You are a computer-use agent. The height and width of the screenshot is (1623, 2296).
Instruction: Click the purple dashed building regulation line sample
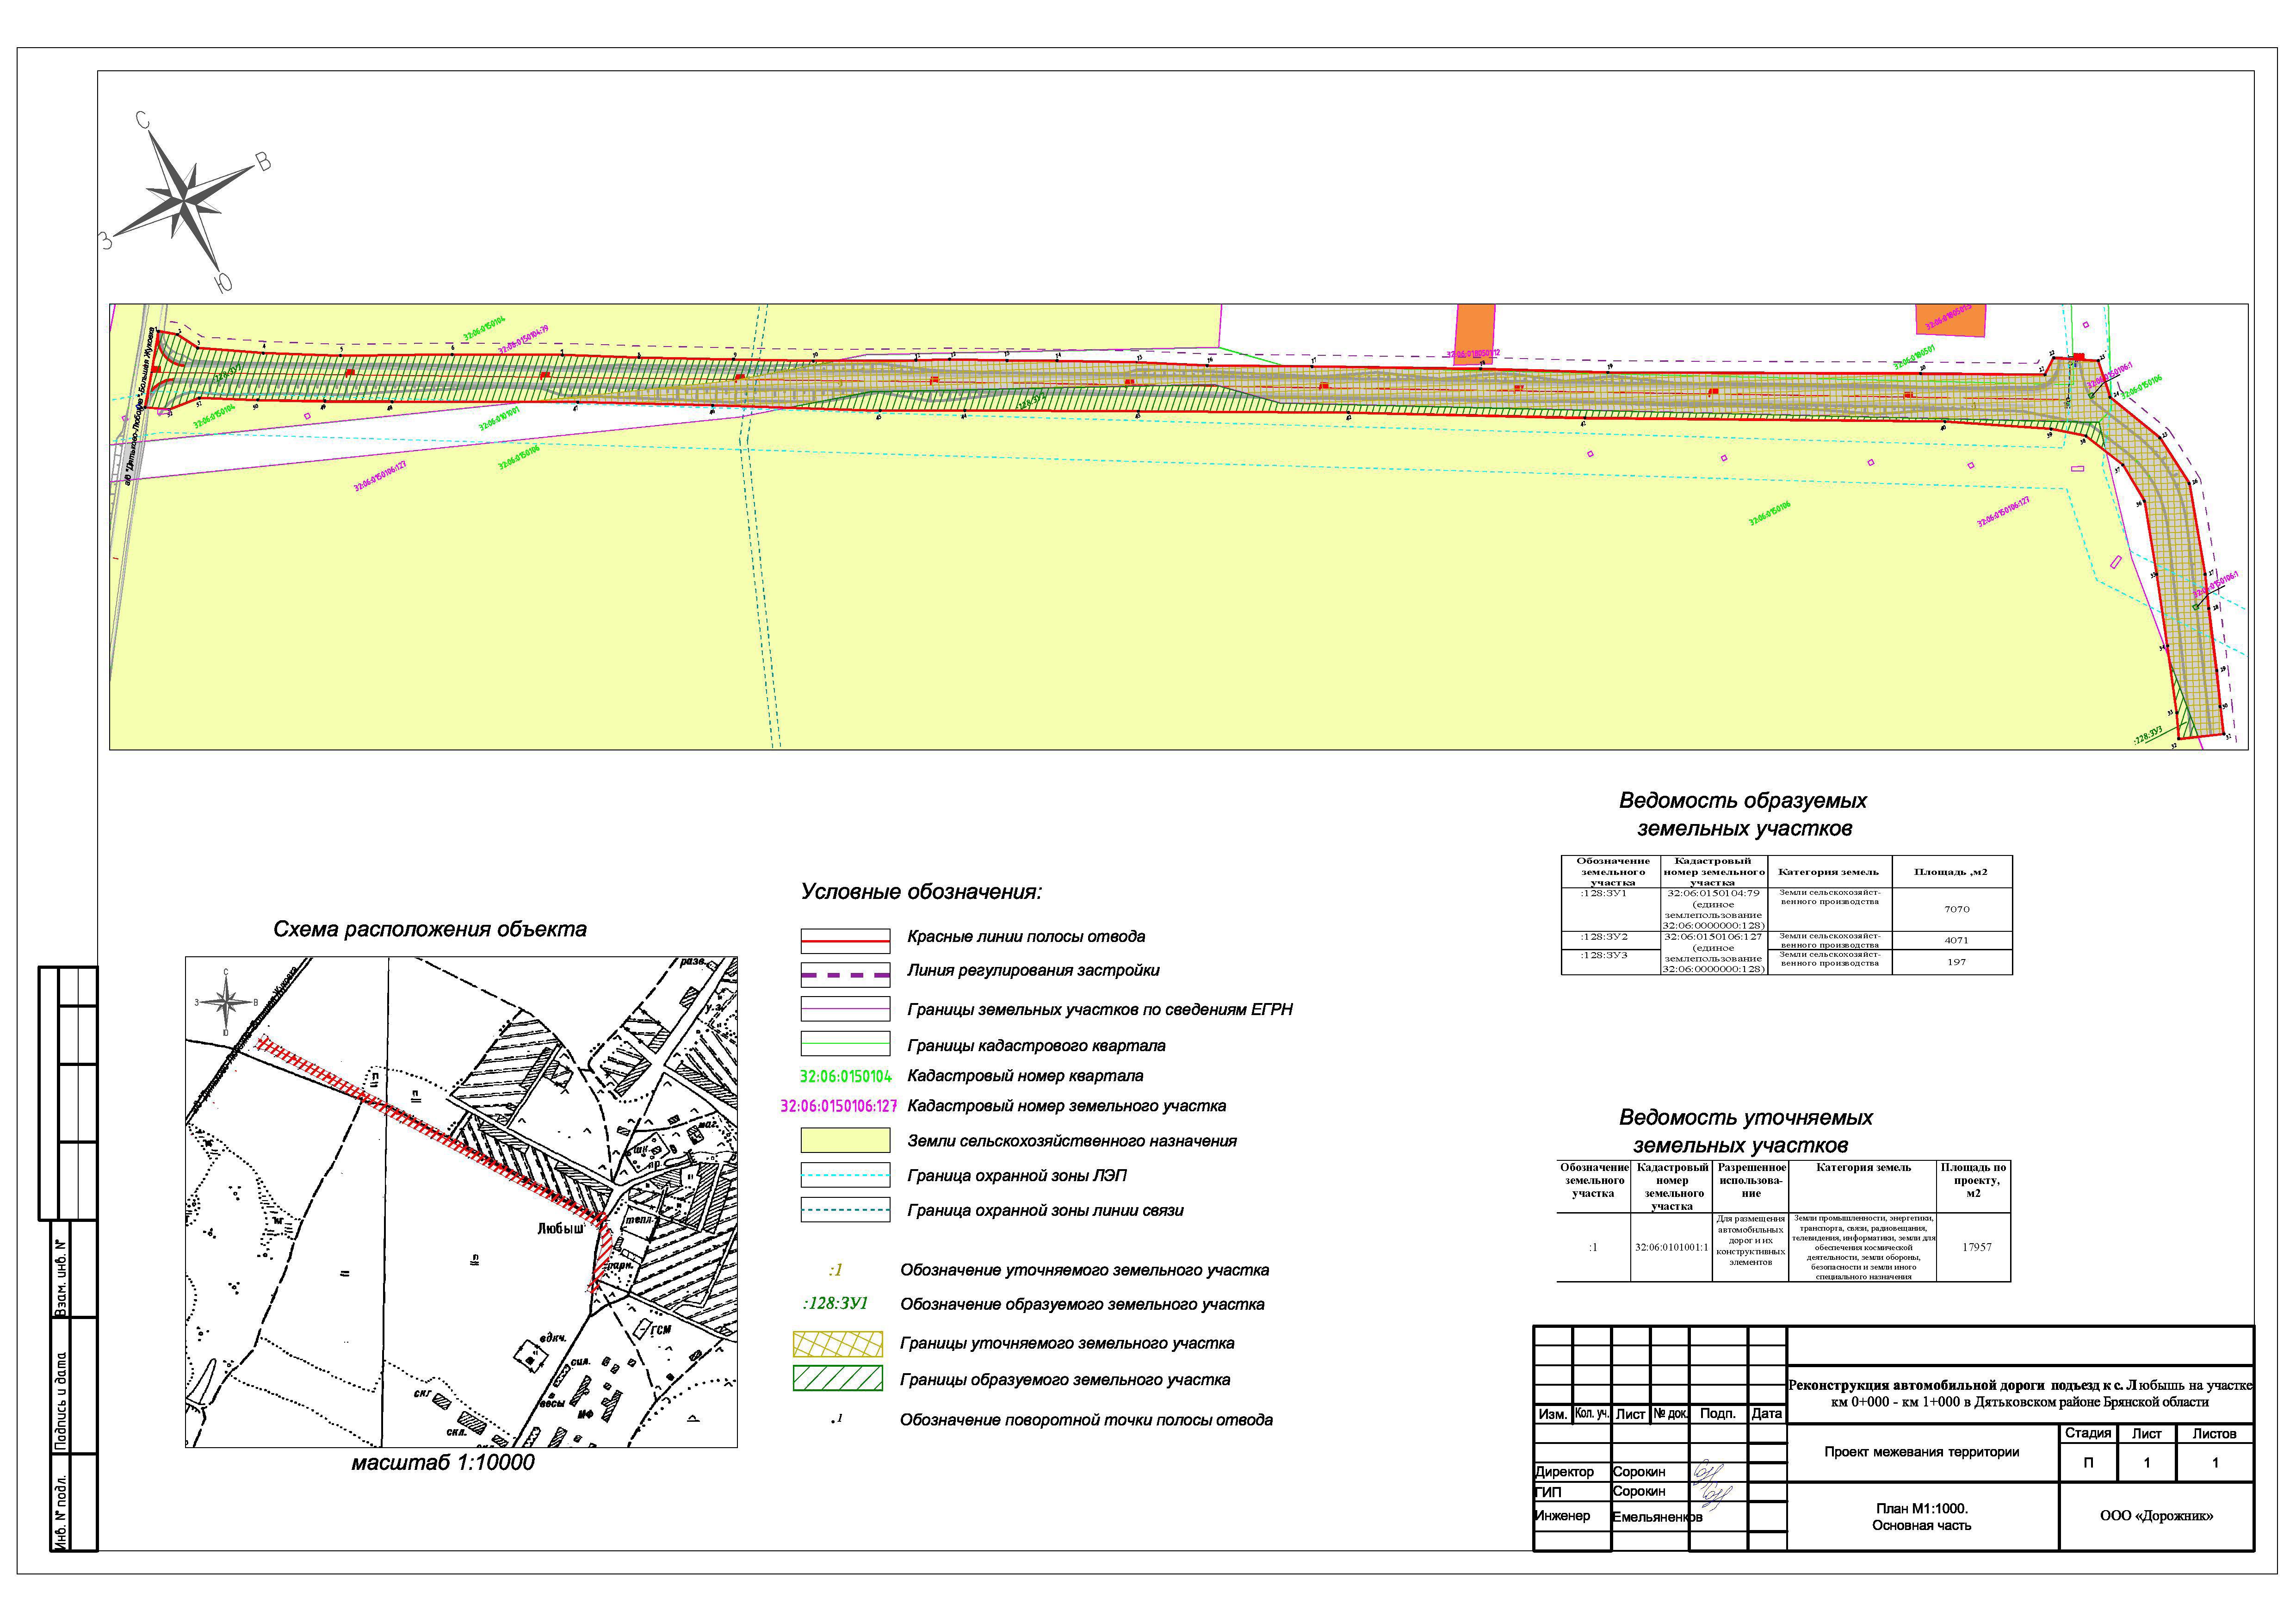[x=845, y=975]
